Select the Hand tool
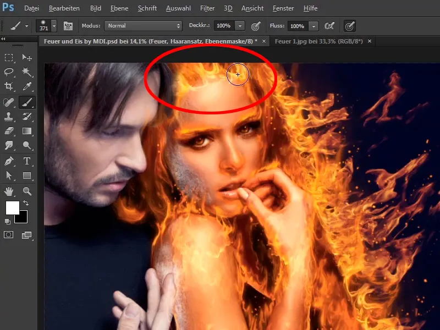Screen dimensions: 440x330 click(x=9, y=191)
